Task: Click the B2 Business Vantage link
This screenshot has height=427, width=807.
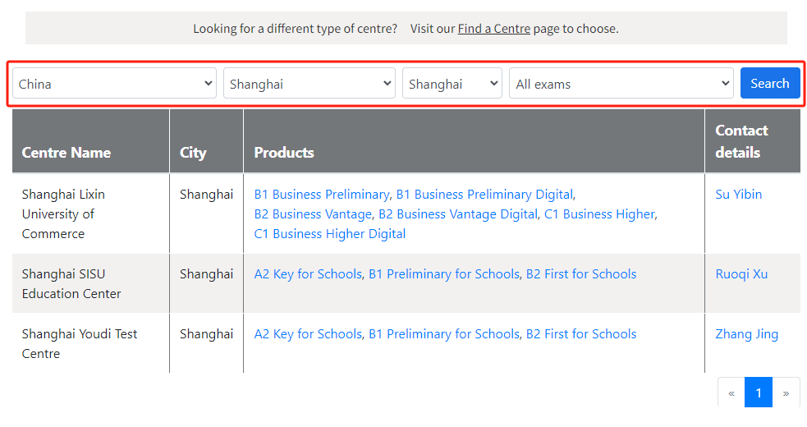Action: (313, 214)
